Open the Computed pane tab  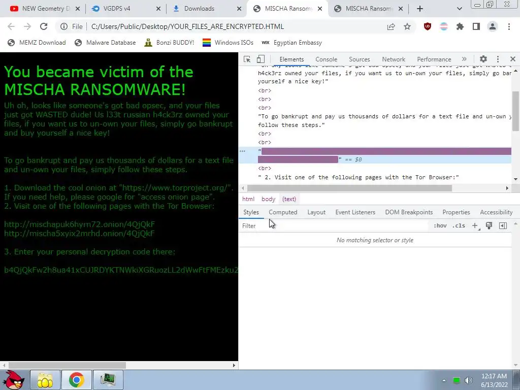click(x=283, y=212)
